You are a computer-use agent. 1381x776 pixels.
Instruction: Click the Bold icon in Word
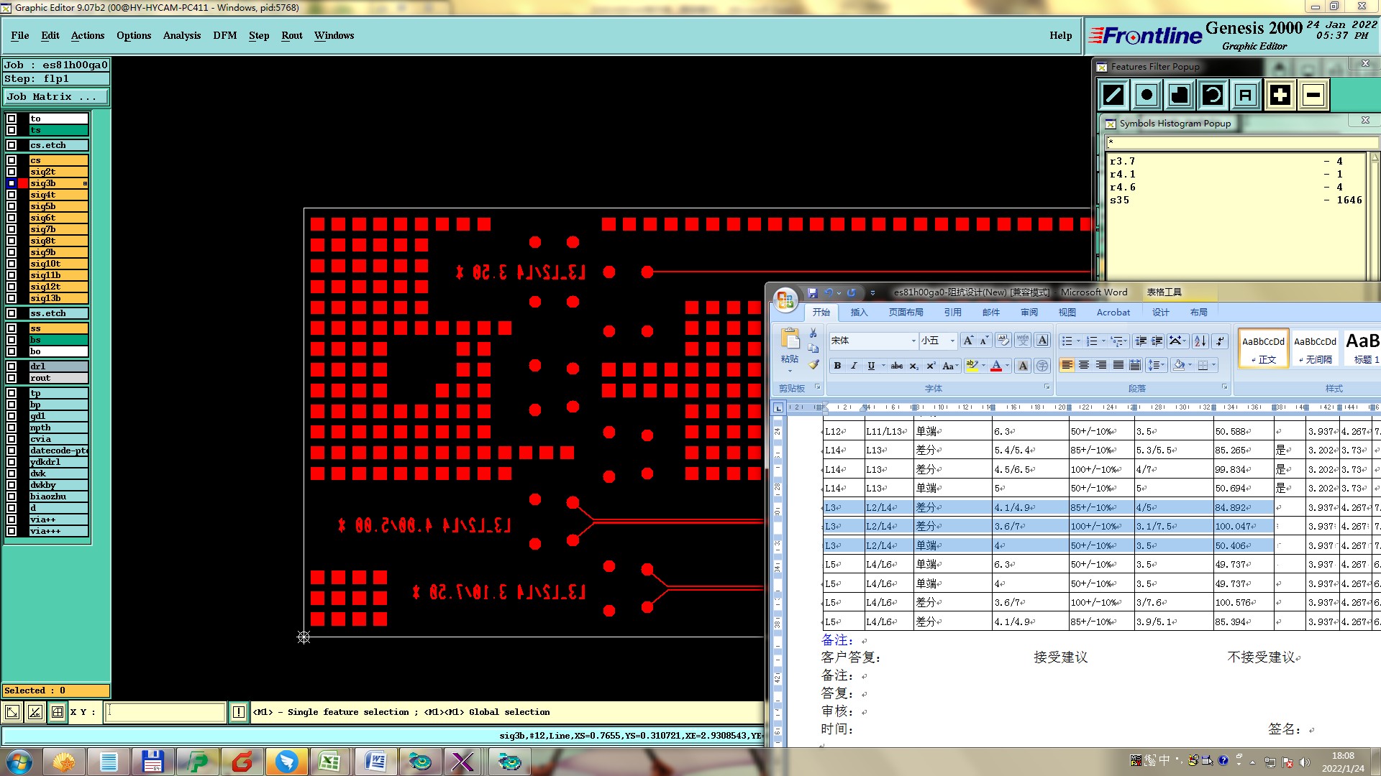tap(837, 366)
